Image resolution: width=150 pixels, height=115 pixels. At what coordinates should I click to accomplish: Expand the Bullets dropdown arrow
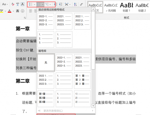point(34,4)
